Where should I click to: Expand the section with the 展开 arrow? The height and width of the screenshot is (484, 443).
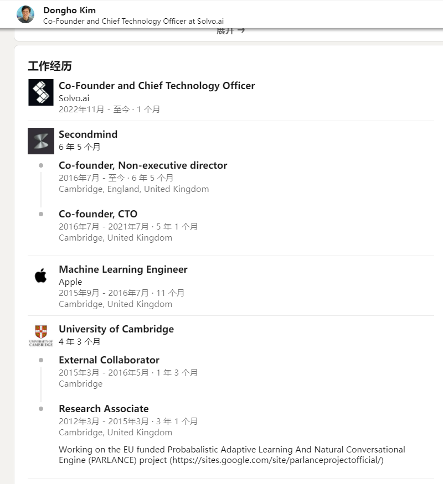tap(230, 31)
